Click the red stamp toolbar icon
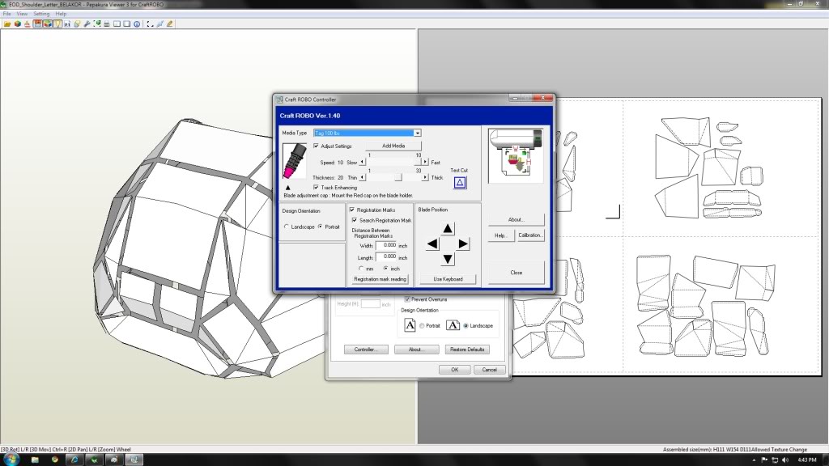 [x=28, y=23]
